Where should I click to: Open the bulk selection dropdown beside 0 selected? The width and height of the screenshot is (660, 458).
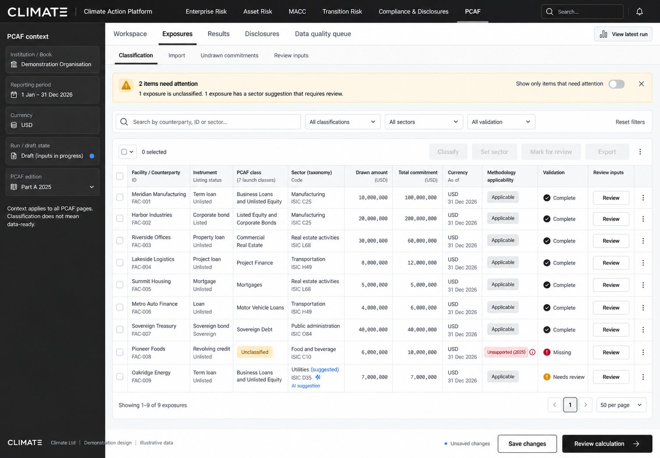point(128,152)
